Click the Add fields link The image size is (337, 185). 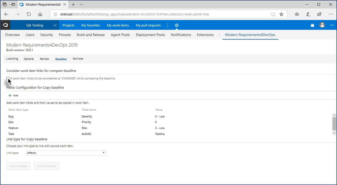pos(16,96)
